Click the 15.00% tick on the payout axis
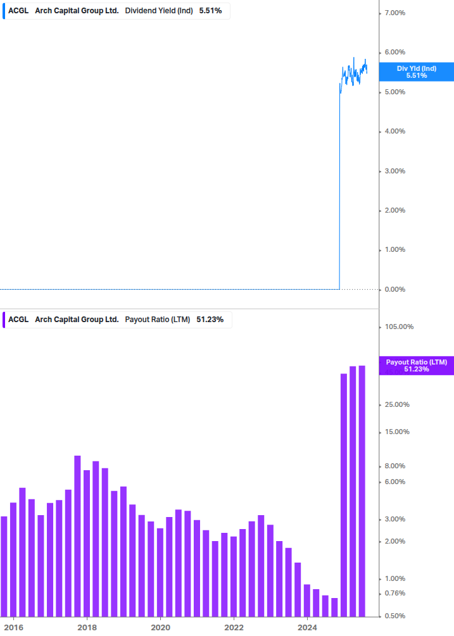Image resolution: width=454 pixels, height=636 pixels. coord(397,432)
